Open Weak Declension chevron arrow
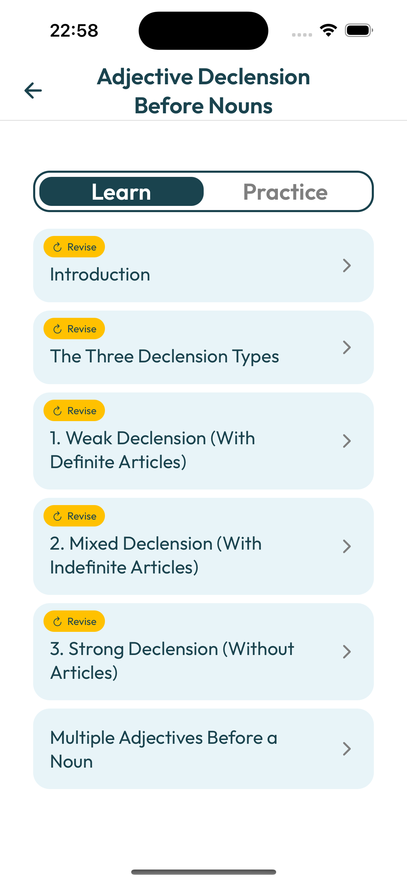The image size is (407, 883). [347, 441]
